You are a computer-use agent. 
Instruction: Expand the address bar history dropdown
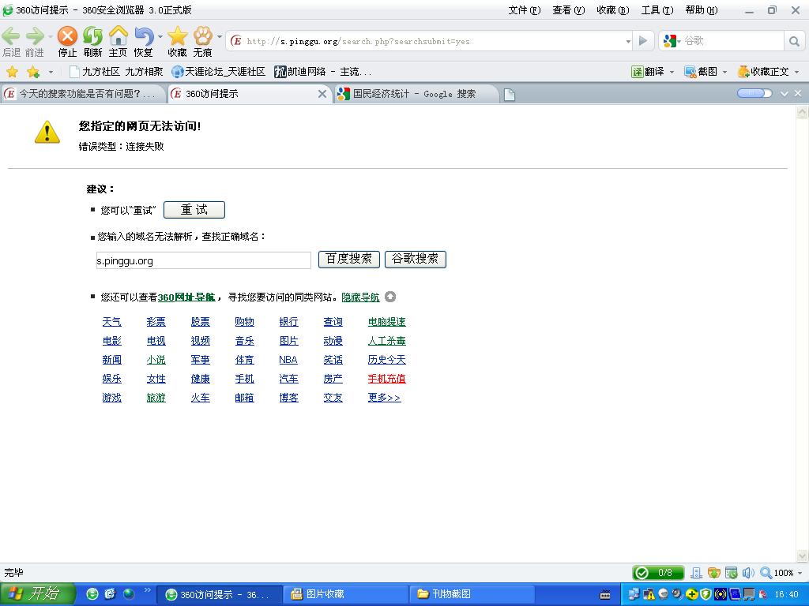[628, 41]
